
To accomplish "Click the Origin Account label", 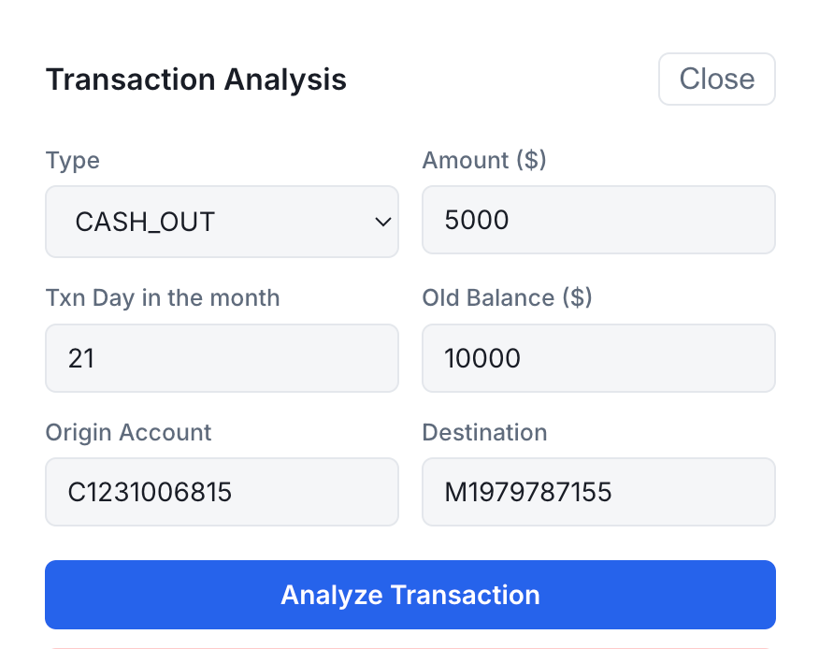I will pyautogui.click(x=128, y=433).
